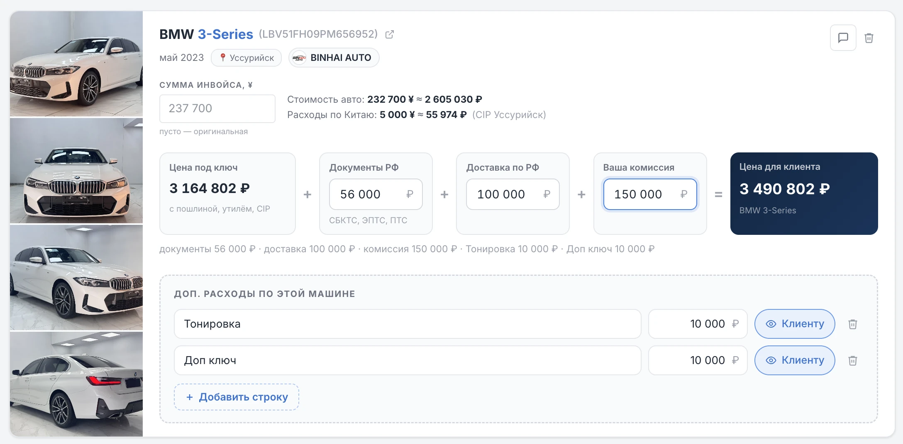Open the external link icon next to VIN
903x444 pixels.
tap(389, 34)
